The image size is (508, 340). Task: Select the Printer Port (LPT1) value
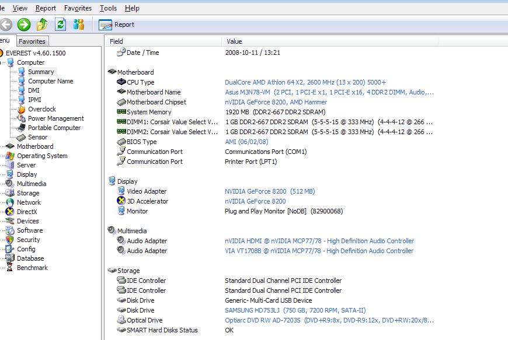pos(250,162)
